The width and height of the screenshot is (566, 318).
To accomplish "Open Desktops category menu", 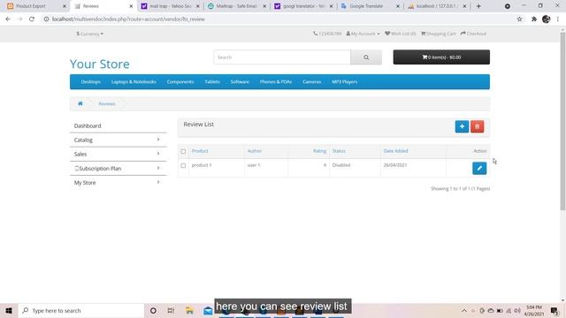I will (x=90, y=82).
